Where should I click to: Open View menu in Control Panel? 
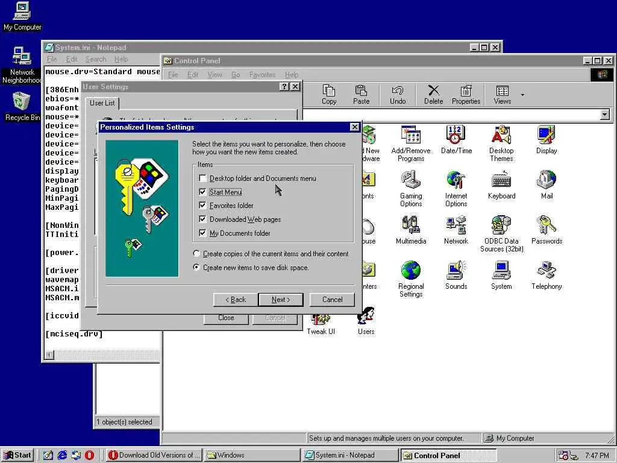pyautogui.click(x=215, y=74)
